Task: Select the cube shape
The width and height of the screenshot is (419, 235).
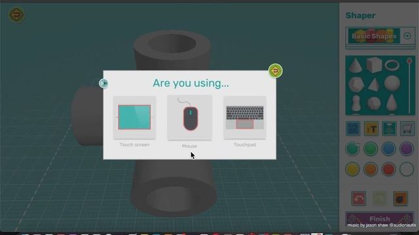Action: click(x=374, y=65)
